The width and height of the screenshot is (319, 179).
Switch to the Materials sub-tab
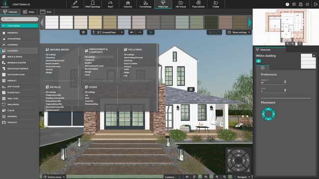(x=10, y=12)
